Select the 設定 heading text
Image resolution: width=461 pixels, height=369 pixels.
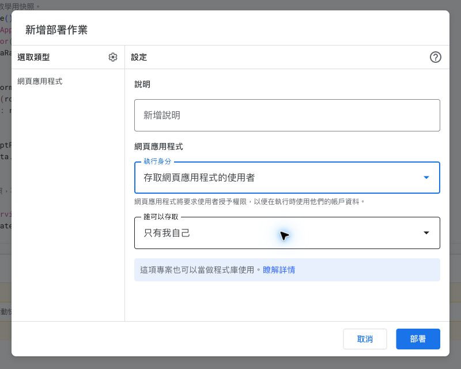click(x=139, y=57)
